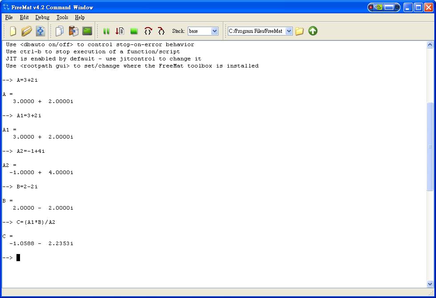Image resolution: width=436 pixels, height=298 pixels.
Task: Click the Step Into braces icon
Action: (161, 31)
